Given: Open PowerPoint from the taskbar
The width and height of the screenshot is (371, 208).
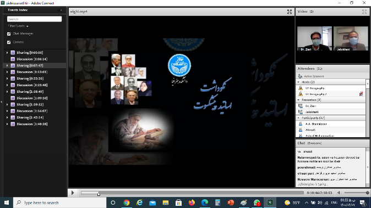Looking at the screenshot, I should [231, 203].
